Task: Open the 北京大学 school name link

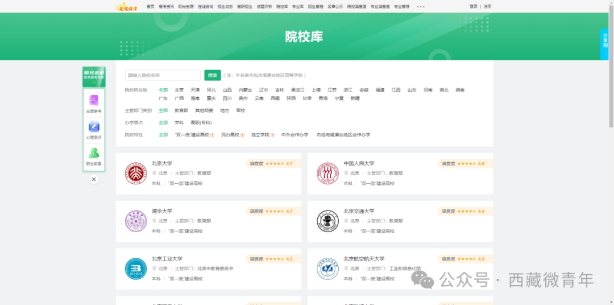Action: point(161,163)
